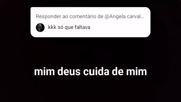181x102 pixels.
Task: Tap the dark area left of the sticker
Action: point(15,22)
